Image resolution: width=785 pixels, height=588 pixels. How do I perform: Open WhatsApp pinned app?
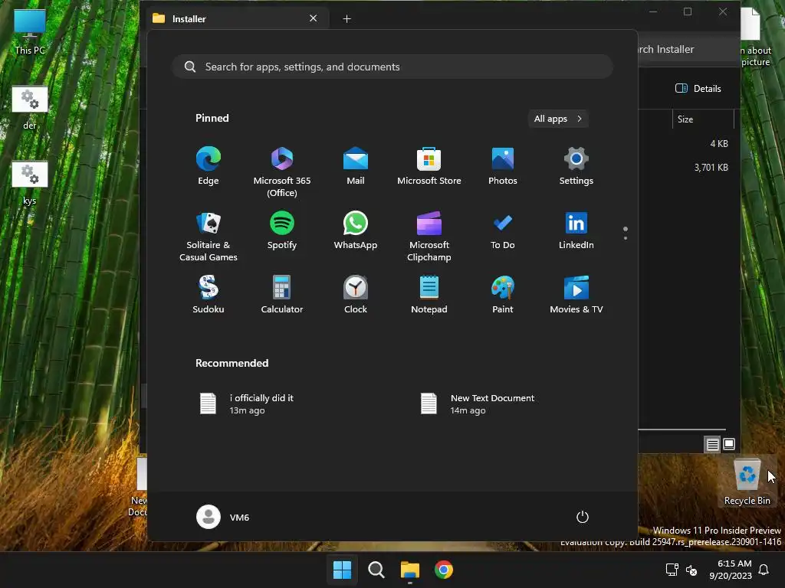[356, 230]
